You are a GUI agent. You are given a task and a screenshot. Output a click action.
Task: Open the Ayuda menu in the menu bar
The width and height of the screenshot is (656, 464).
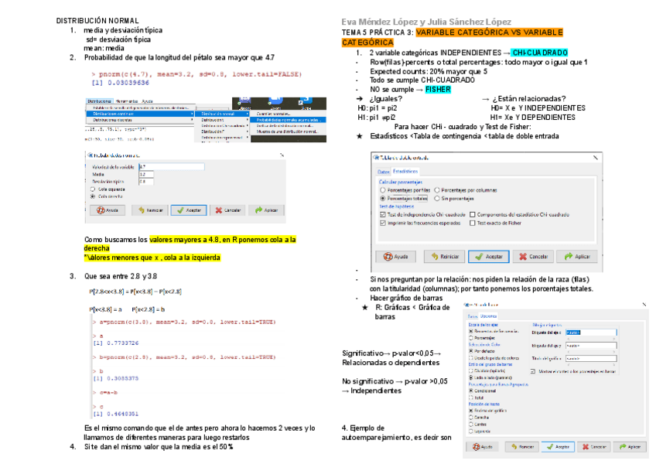[147, 101]
